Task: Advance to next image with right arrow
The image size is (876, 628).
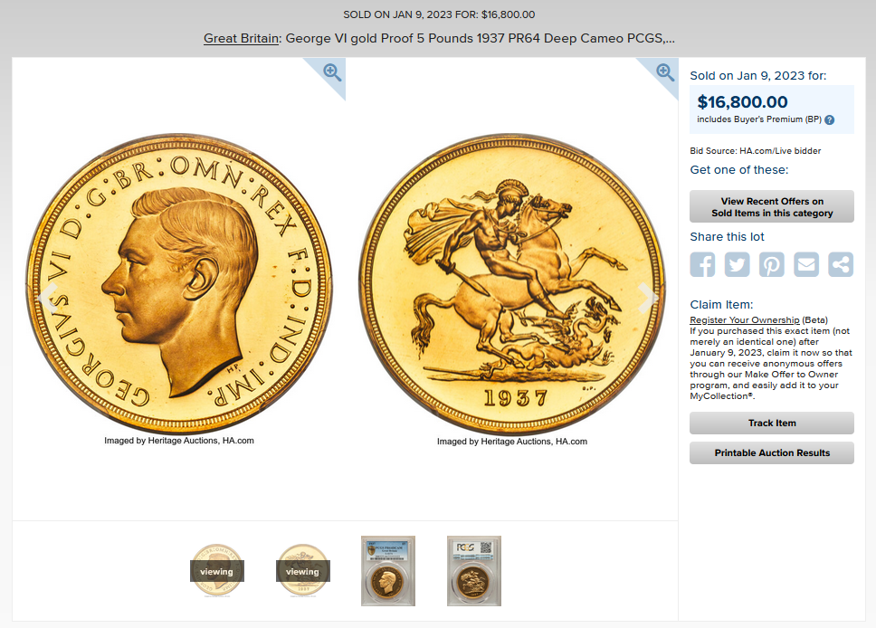Action: pos(647,297)
